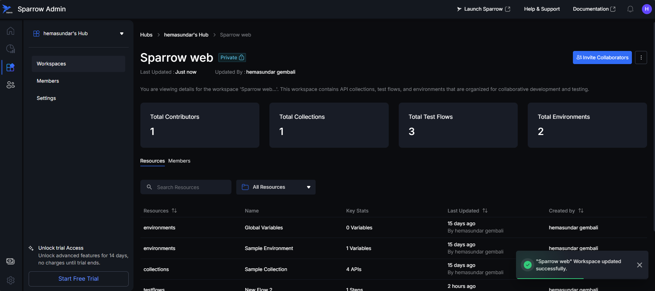Open the user profile avatar H

(646, 9)
